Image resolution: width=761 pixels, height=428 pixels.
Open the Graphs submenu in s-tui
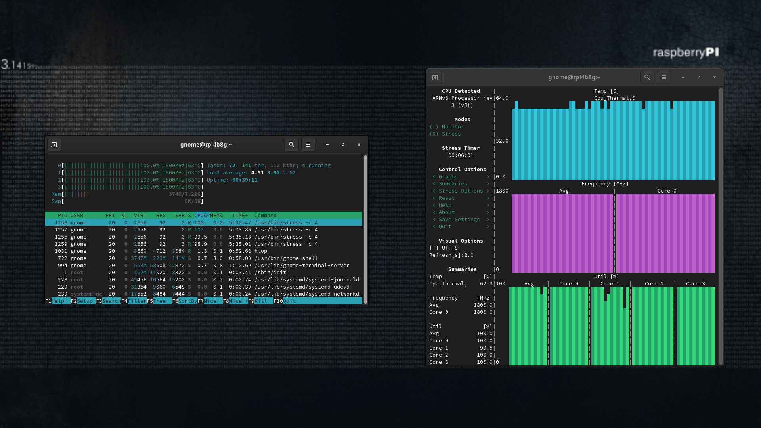tap(461, 177)
